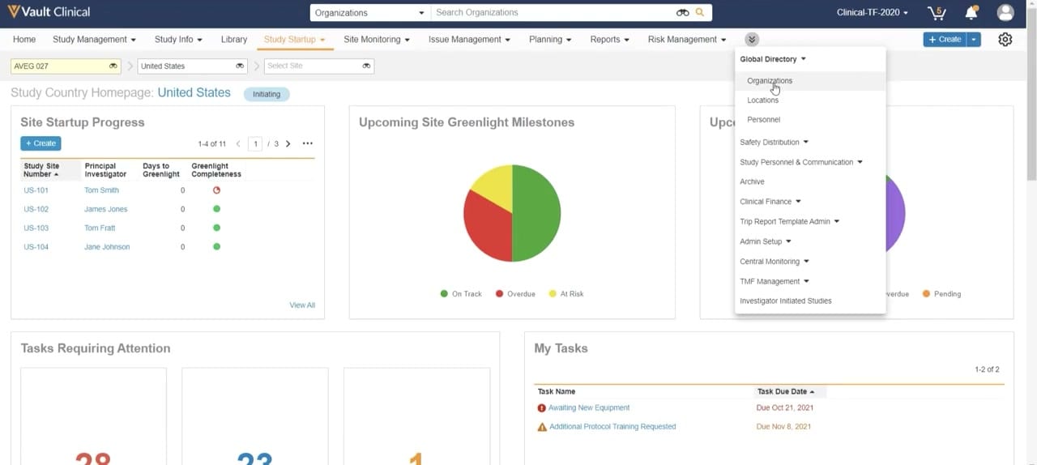Click binoculars icon in AVEG 027 study field
Viewport: 1037px width, 465px height.
[x=113, y=66]
